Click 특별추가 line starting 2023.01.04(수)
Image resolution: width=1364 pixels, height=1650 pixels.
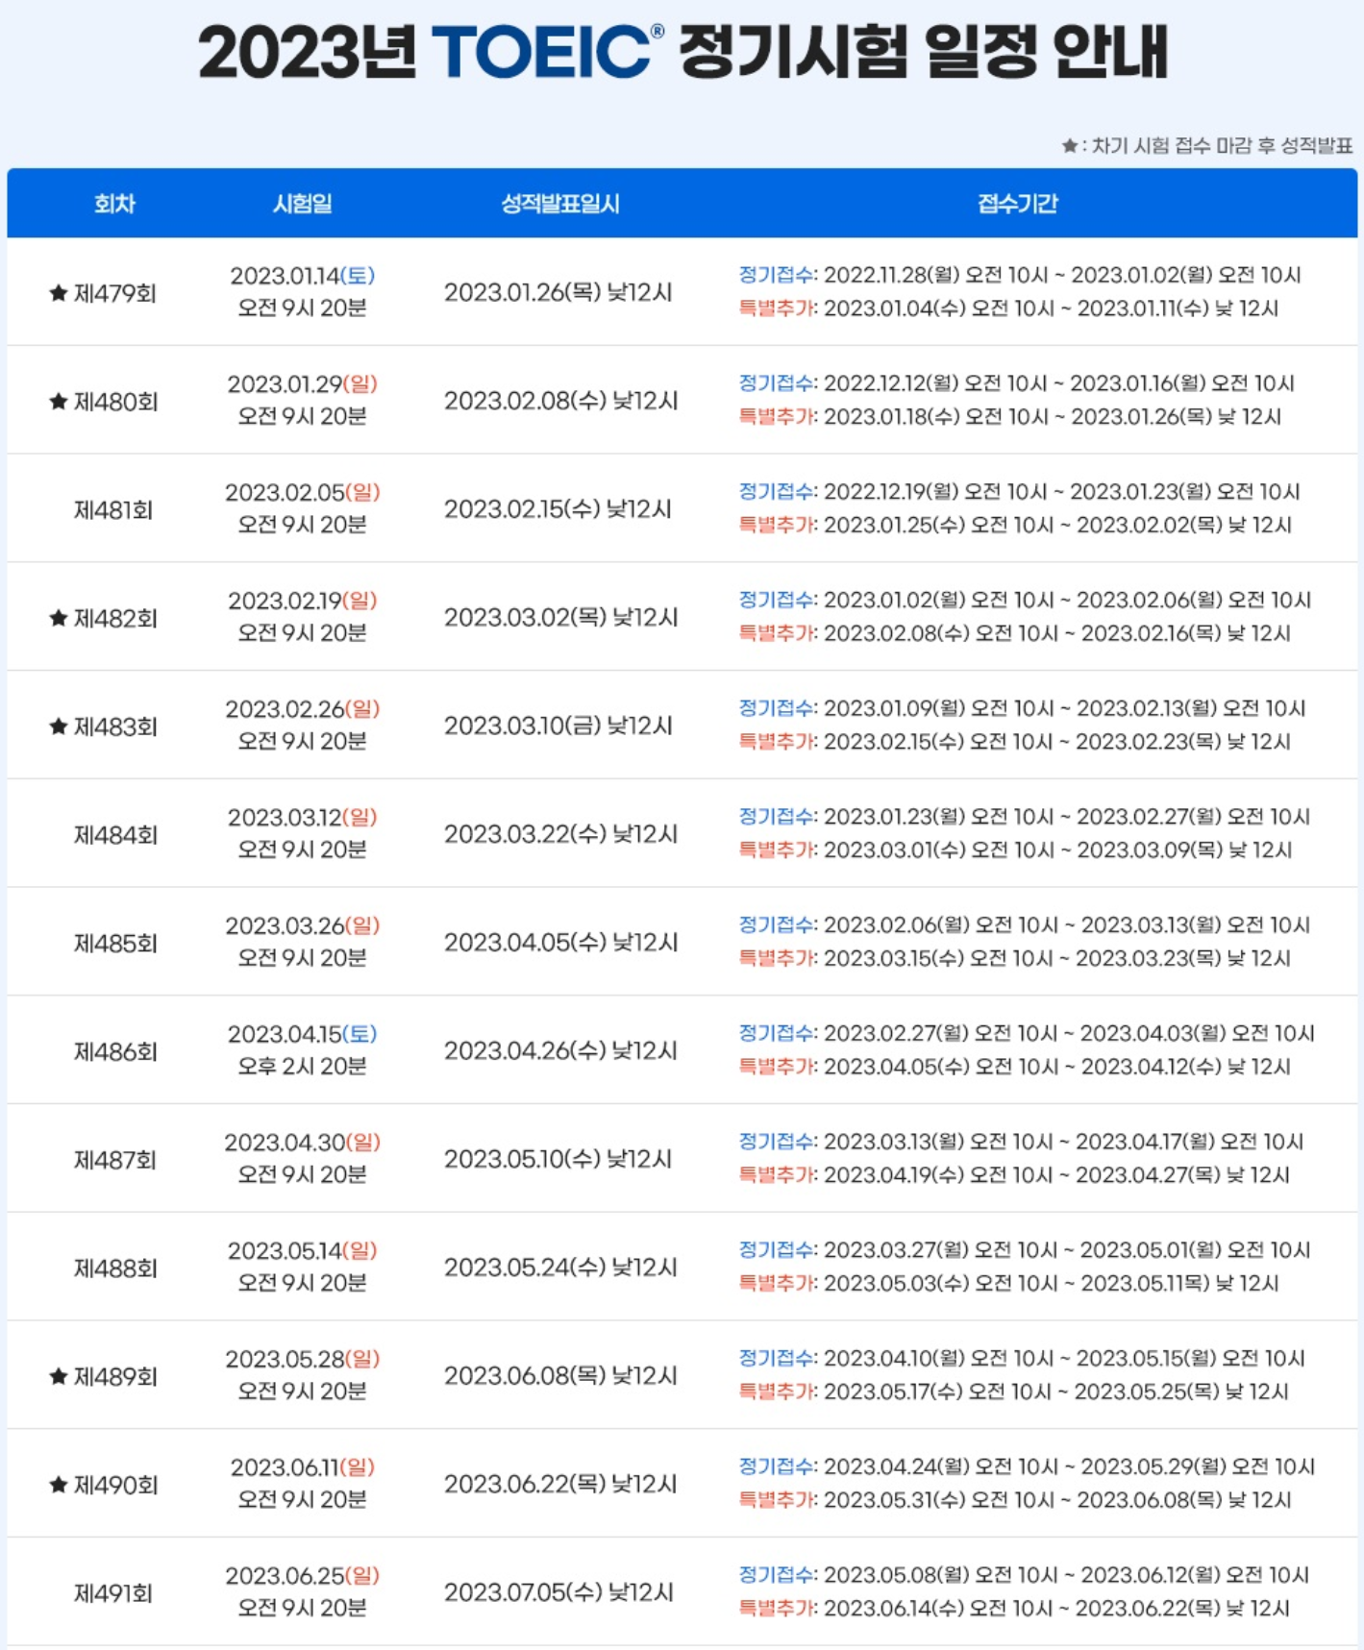pos(1008,309)
